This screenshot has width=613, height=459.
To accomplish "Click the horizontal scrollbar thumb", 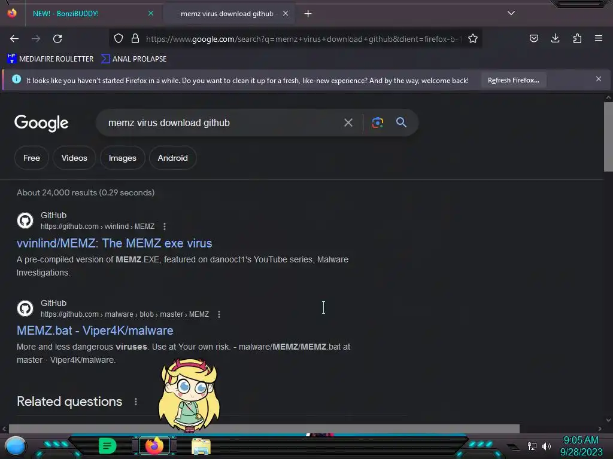I will pos(264,429).
